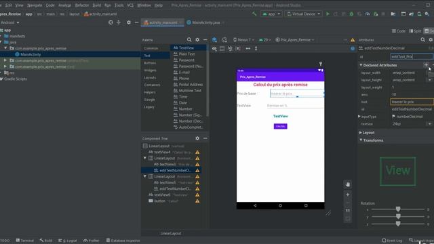Viewport: 434px width, 244px height.
Task: Zoom in the design canvas
Action: coord(348,195)
